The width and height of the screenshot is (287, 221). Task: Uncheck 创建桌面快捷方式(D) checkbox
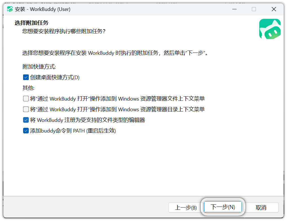point(26,77)
